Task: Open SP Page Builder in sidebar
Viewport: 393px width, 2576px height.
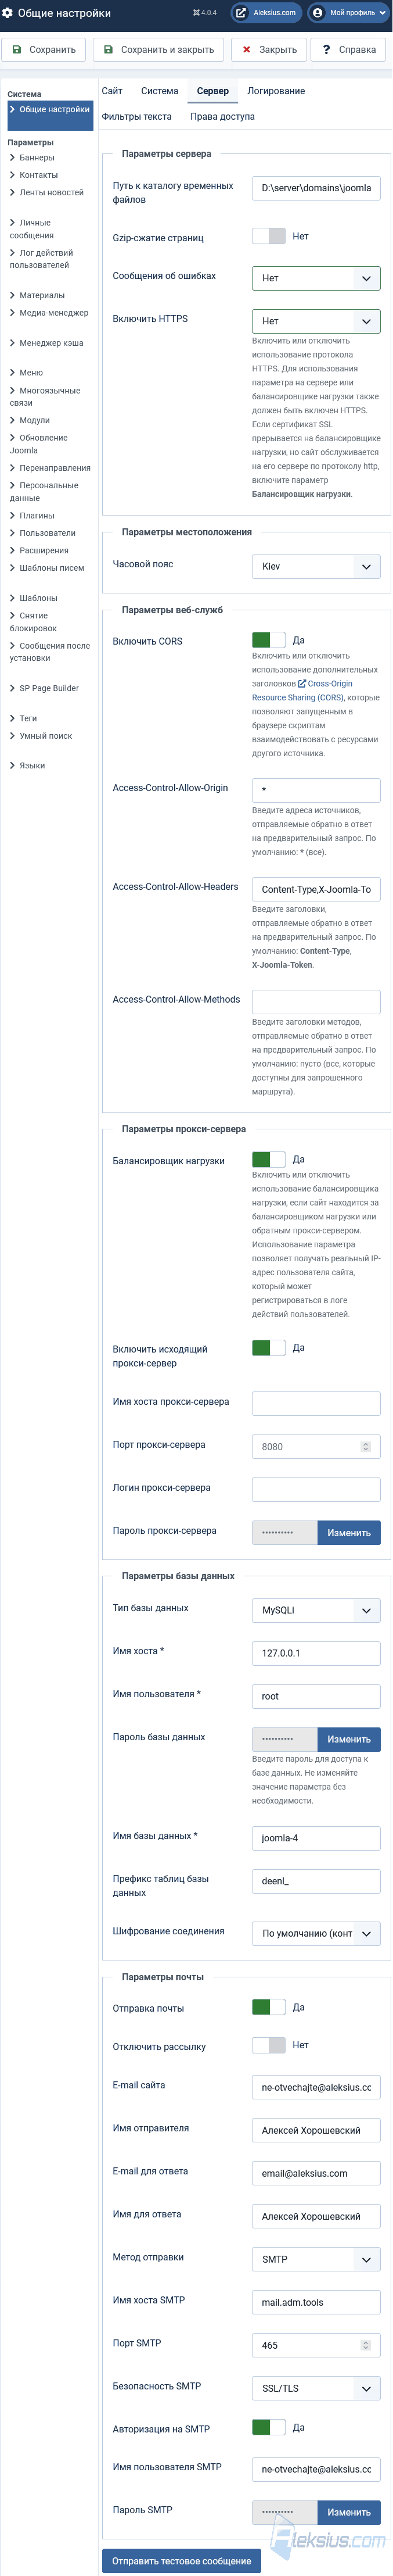Action: pyautogui.click(x=49, y=688)
